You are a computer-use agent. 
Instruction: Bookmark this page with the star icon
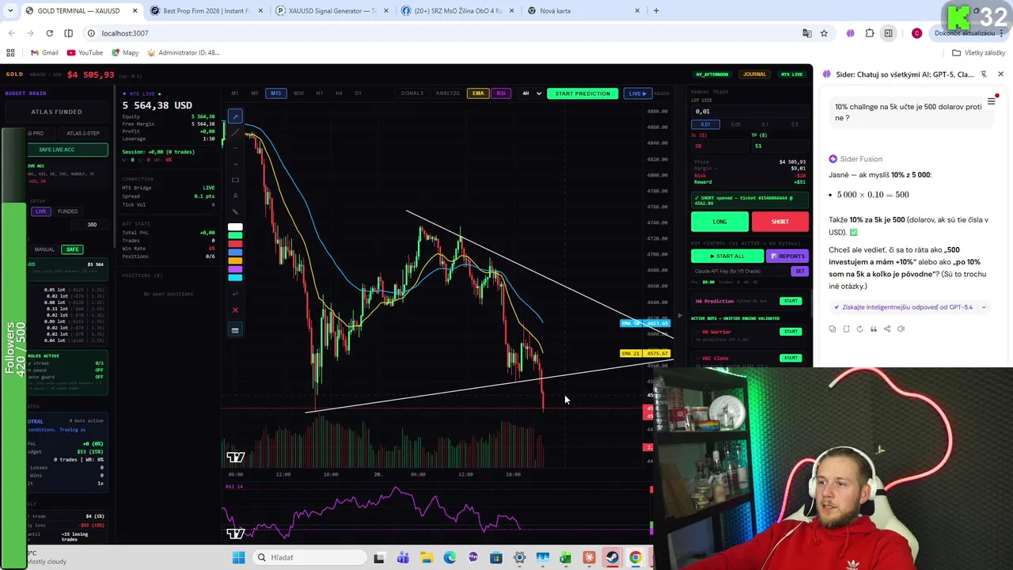[824, 33]
